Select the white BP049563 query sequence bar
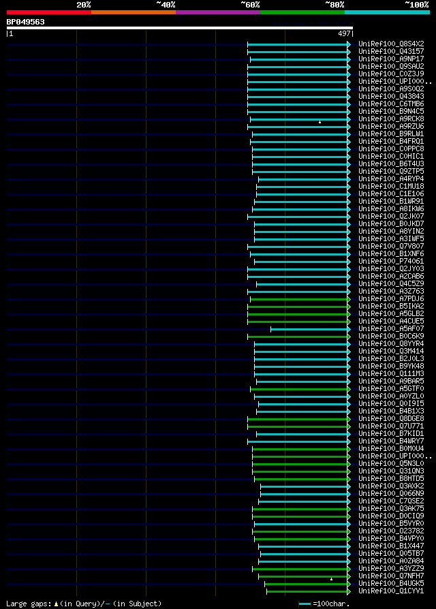436x609 pixels. click(180, 28)
